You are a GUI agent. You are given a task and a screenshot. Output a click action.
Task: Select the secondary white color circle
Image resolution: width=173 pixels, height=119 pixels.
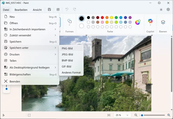click(81, 26)
